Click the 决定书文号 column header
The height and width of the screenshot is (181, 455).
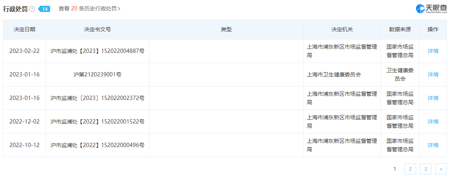tap(97, 30)
